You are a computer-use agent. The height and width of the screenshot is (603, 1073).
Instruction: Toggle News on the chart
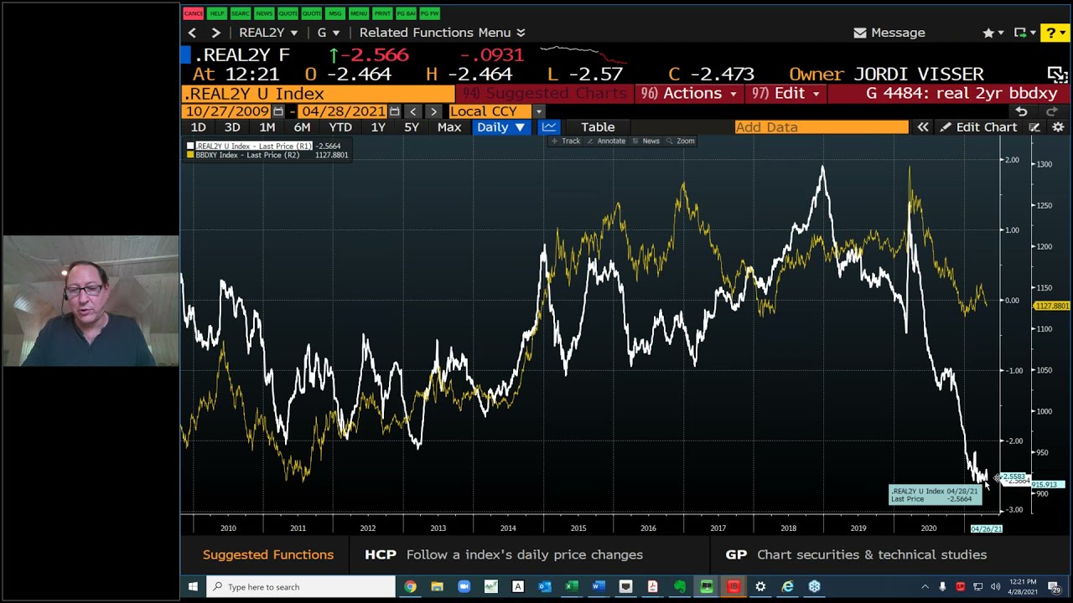[x=646, y=141]
